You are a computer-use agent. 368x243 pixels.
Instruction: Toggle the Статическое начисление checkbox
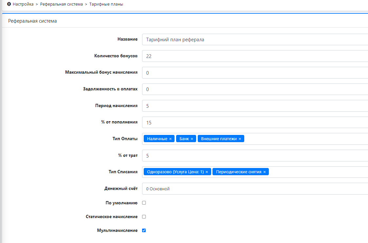144,216
